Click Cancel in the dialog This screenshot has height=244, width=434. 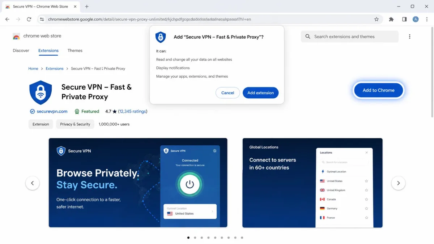click(x=227, y=93)
